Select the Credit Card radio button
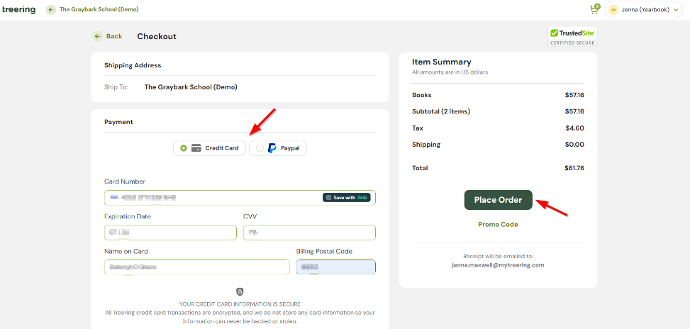This screenshot has width=690, height=329. coord(184,148)
